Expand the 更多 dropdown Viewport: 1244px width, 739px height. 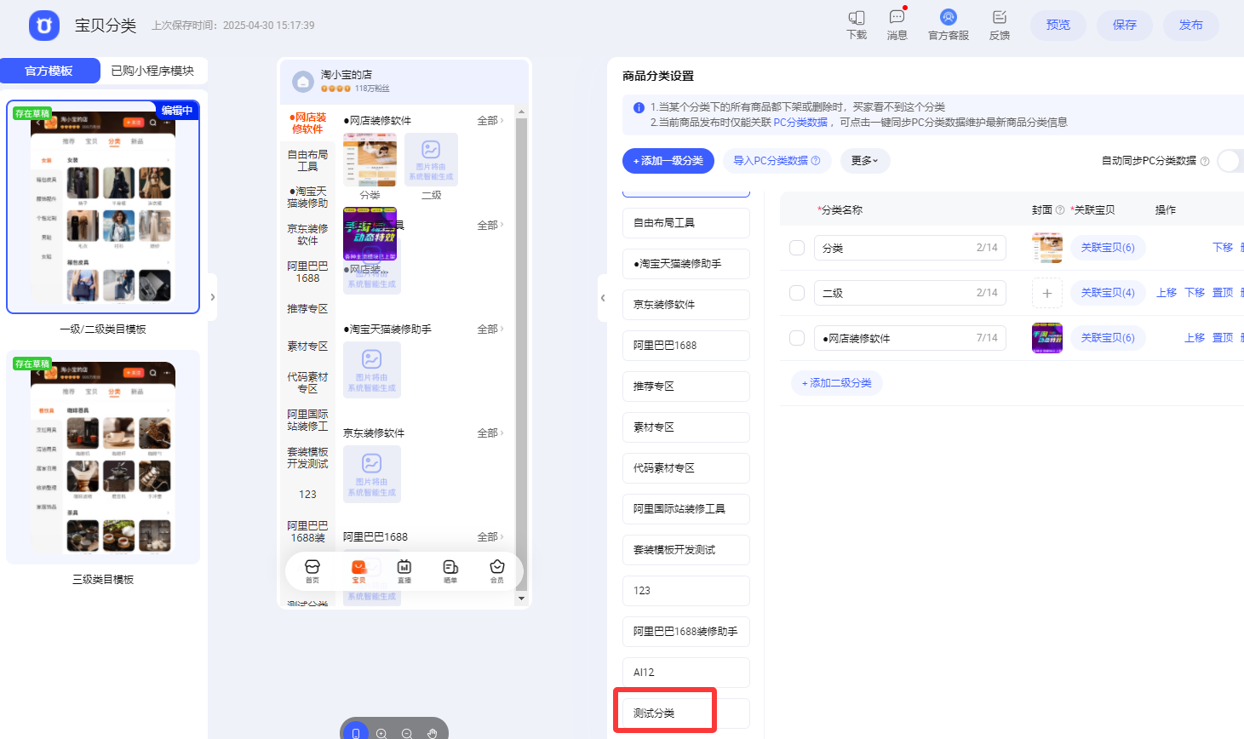pos(865,161)
